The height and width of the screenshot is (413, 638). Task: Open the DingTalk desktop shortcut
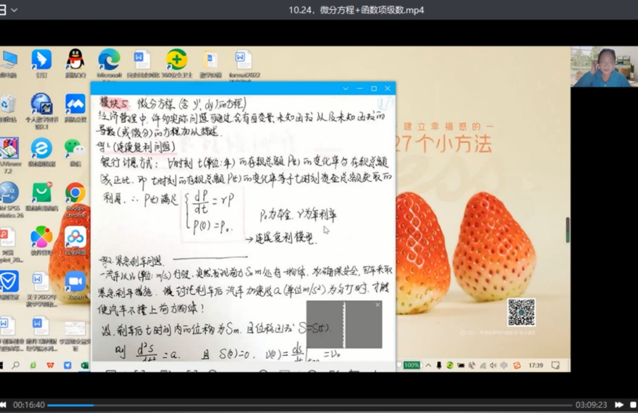click(41, 60)
